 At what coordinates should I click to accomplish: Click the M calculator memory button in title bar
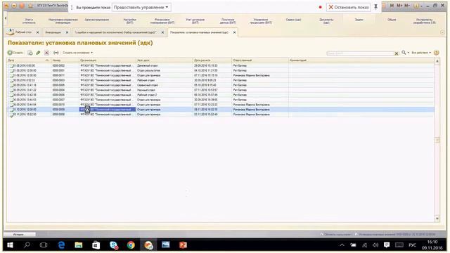[392, 6]
